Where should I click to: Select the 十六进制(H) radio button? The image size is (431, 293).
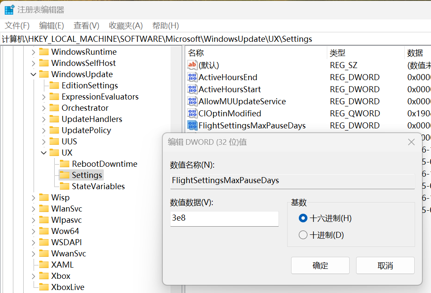303,218
